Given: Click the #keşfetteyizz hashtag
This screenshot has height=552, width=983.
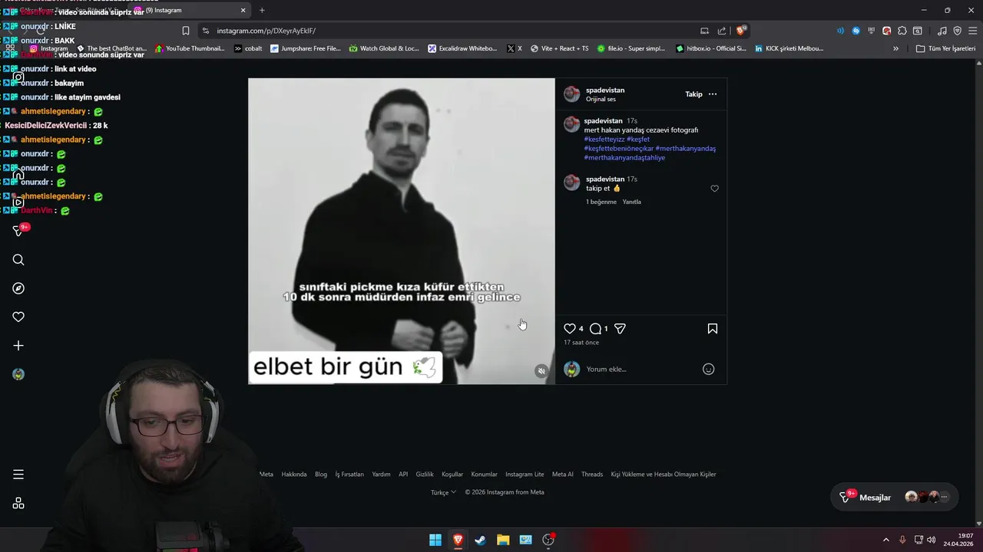Looking at the screenshot, I should point(604,140).
